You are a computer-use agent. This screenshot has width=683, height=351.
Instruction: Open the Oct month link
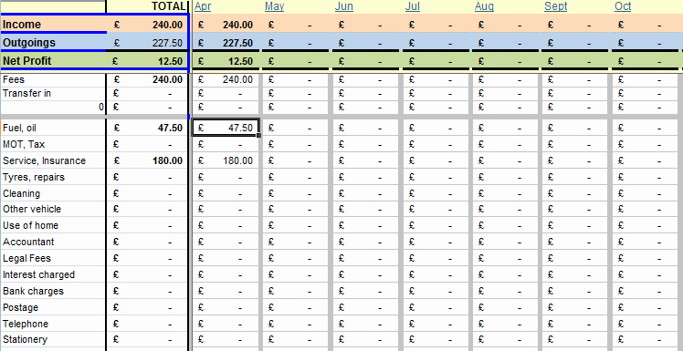pos(623,6)
